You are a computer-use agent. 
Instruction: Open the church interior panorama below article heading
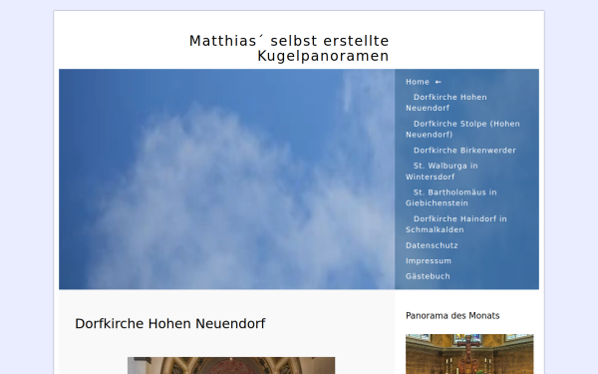tap(231, 366)
